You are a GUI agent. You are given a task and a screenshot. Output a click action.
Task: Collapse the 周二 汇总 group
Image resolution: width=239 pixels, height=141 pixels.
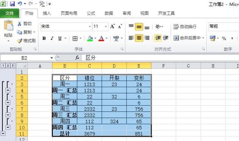[x=8, y=102]
